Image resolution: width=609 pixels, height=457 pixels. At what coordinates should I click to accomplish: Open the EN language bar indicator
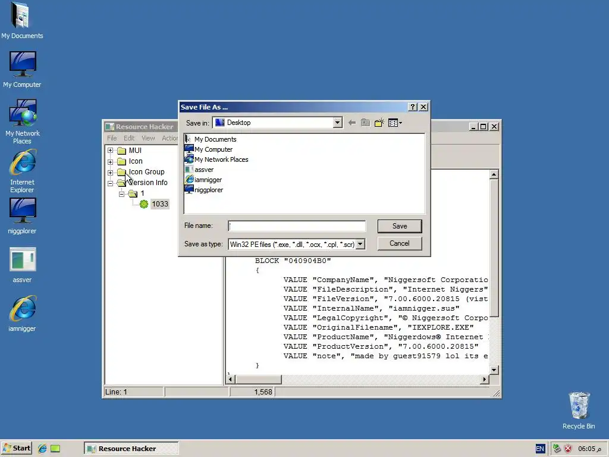point(540,449)
